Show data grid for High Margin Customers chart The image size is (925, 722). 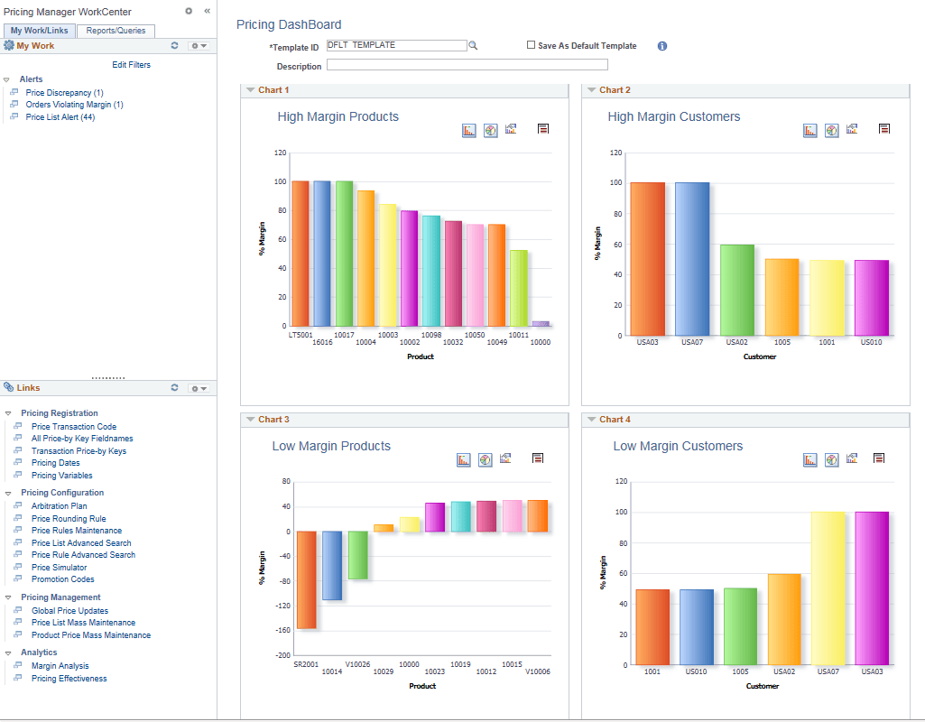pyautogui.click(x=884, y=128)
